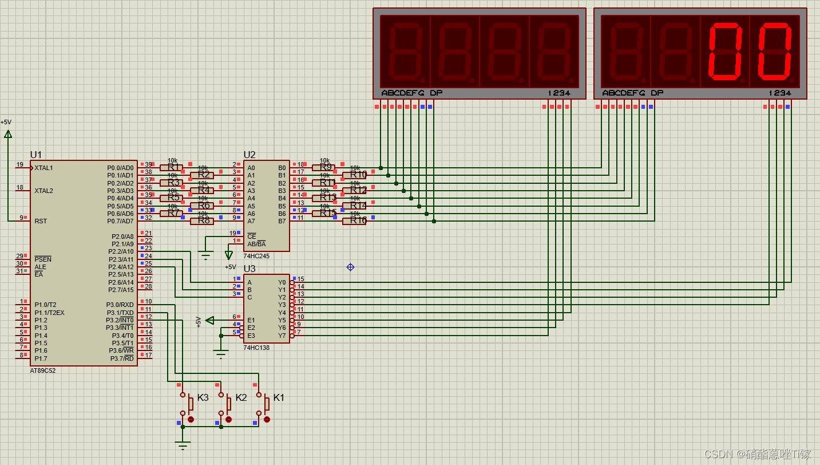Click the P3.0/RXD pin label
The image size is (820, 465).
tap(120, 305)
